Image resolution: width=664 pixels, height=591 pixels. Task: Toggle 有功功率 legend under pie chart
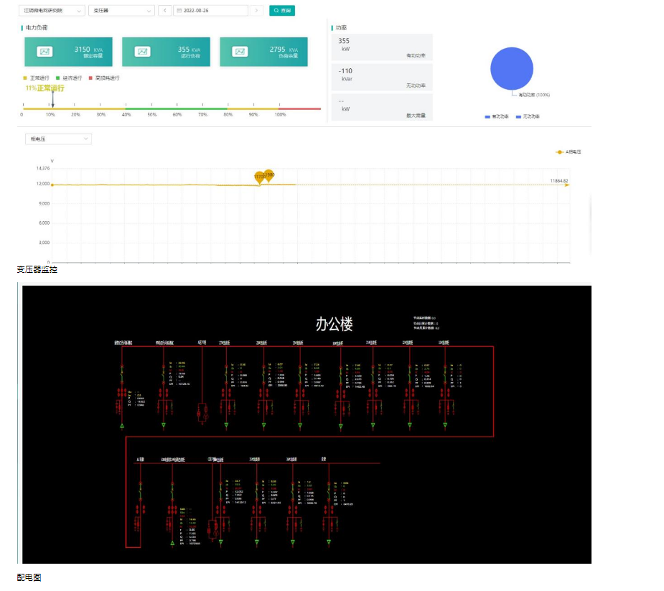[x=497, y=116]
